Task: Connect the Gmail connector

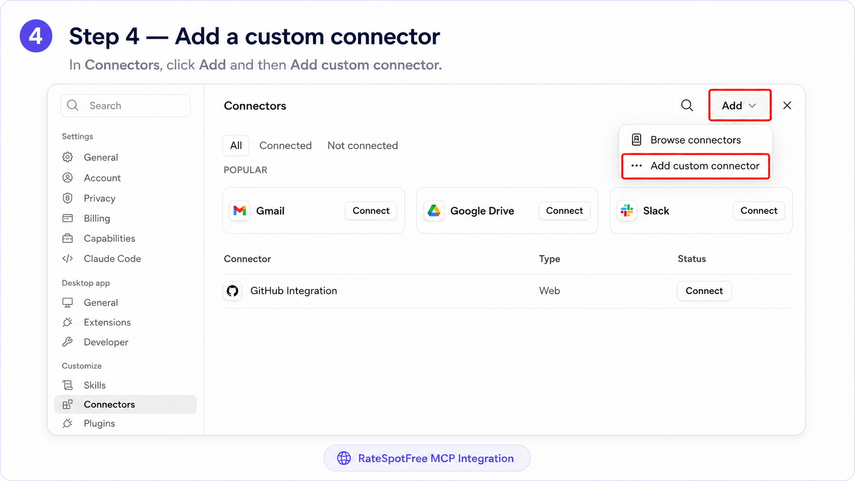Action: click(x=371, y=211)
